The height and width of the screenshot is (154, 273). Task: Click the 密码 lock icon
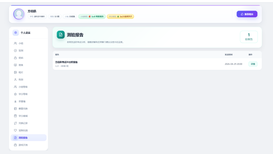pyautogui.click(x=15, y=58)
